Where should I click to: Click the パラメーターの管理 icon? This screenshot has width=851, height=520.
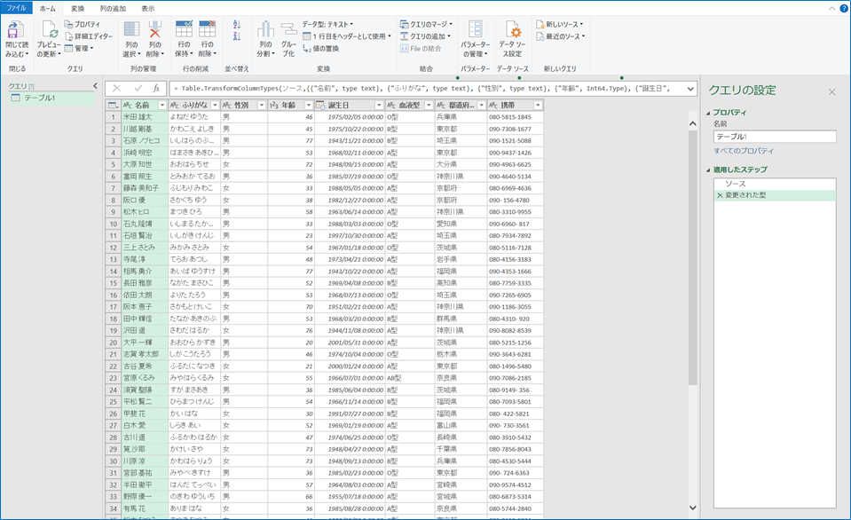pos(476,30)
